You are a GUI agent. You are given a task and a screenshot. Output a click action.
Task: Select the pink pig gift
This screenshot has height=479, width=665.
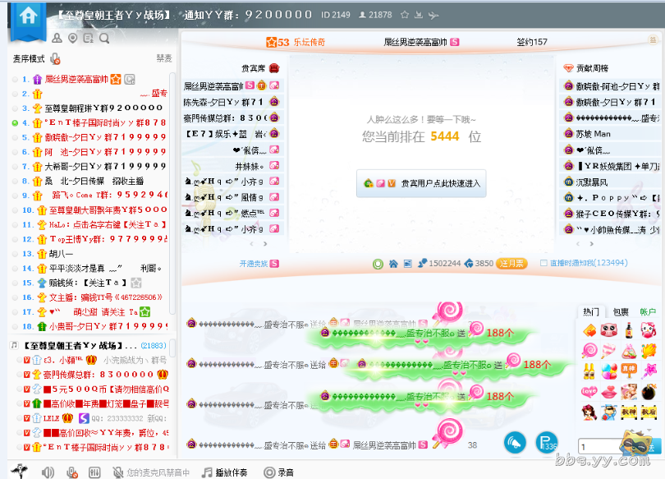pyautogui.click(x=608, y=329)
